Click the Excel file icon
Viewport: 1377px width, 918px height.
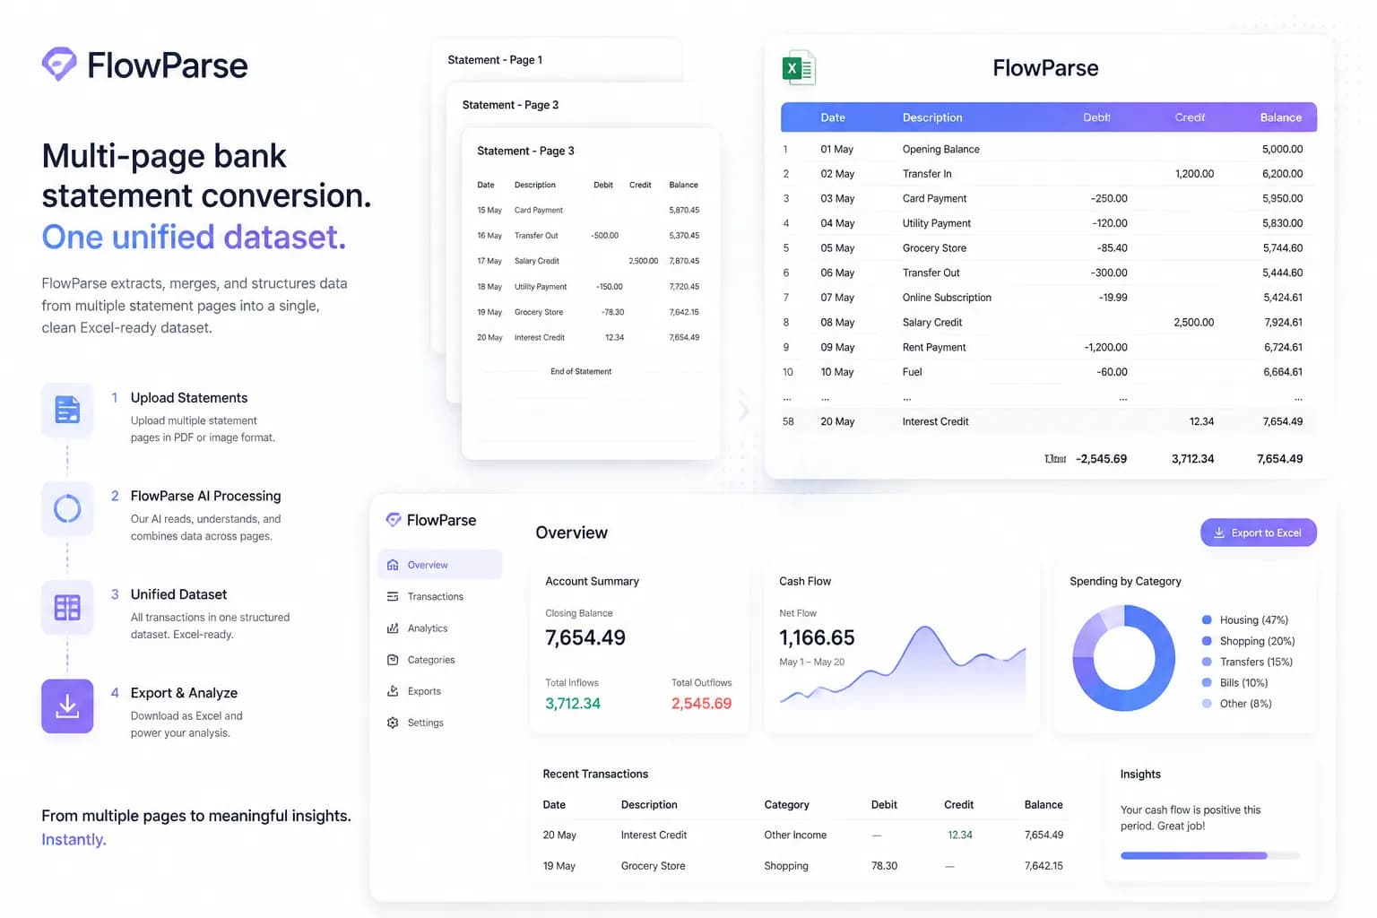[x=799, y=68]
